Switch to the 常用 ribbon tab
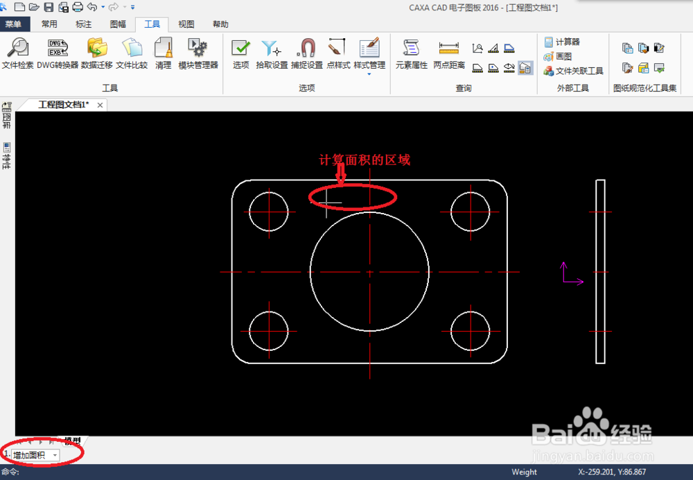The width and height of the screenshot is (693, 480). (x=49, y=24)
